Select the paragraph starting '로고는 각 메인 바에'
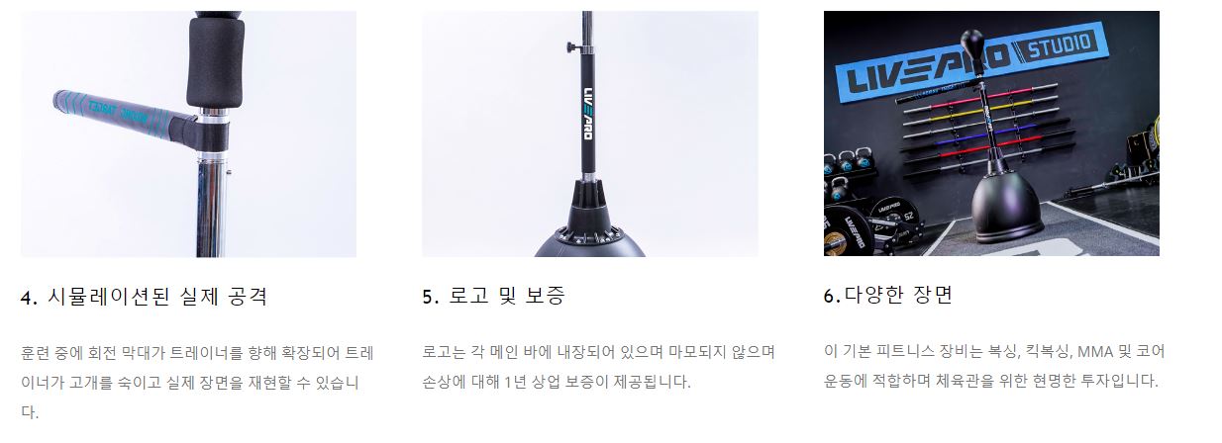This screenshot has width=1222, height=443. coord(598,367)
